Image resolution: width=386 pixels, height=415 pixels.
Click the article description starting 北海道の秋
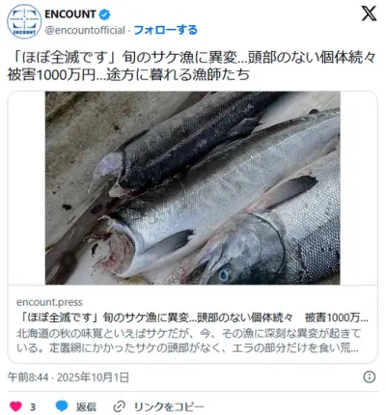(x=188, y=341)
